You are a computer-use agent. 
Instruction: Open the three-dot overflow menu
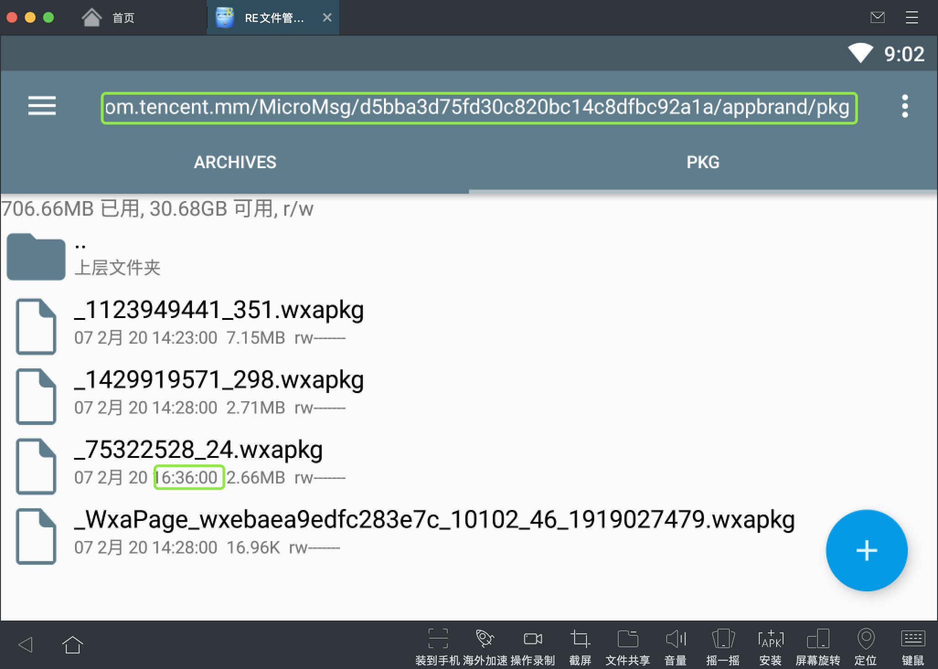905,106
